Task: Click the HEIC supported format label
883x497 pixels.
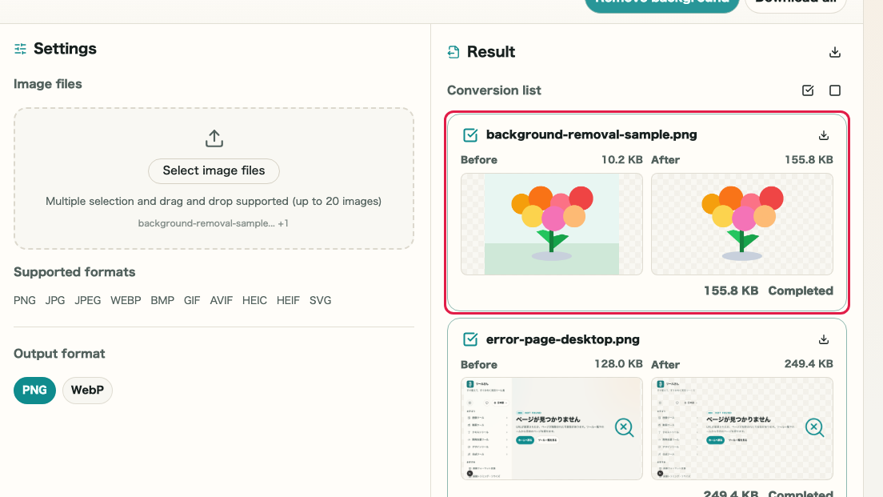Action: (x=254, y=300)
